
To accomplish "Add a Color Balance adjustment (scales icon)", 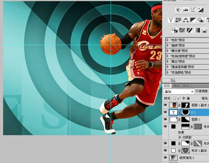I will (x=186, y=20).
